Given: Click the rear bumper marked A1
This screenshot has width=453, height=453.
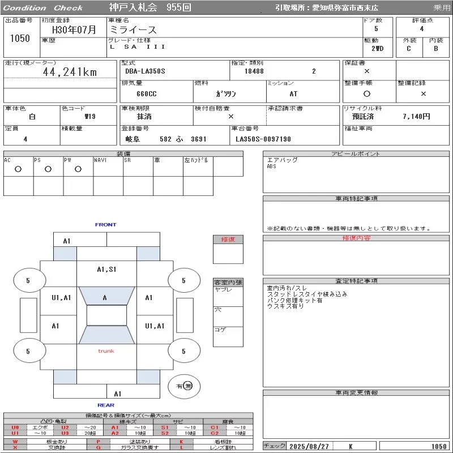Looking at the screenshot, I should pyautogui.click(x=118, y=394).
